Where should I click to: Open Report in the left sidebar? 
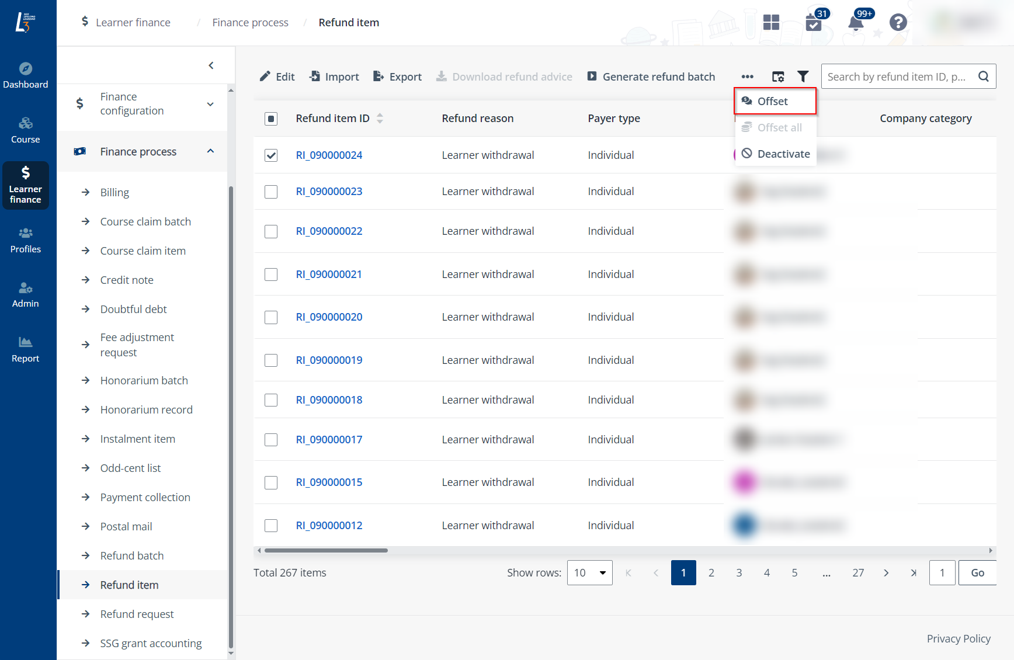(x=26, y=349)
